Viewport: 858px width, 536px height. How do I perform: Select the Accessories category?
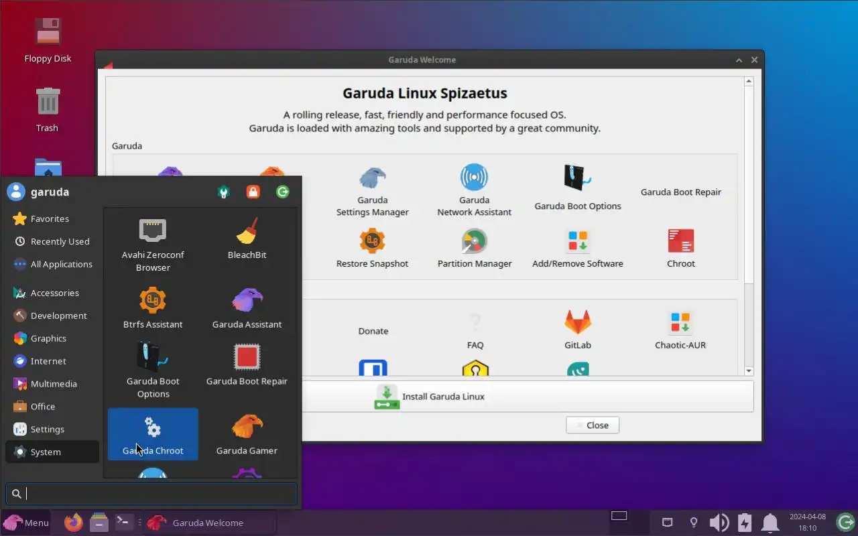(x=52, y=293)
